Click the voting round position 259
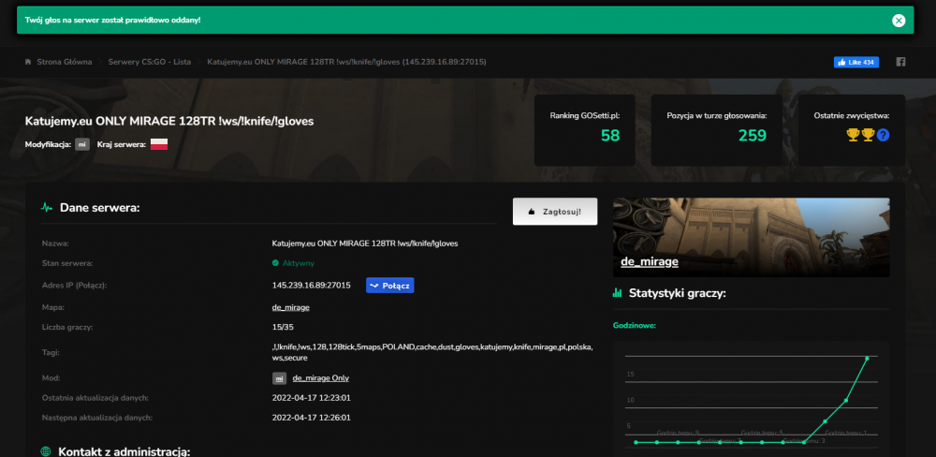This screenshot has height=457, width=936. [753, 136]
